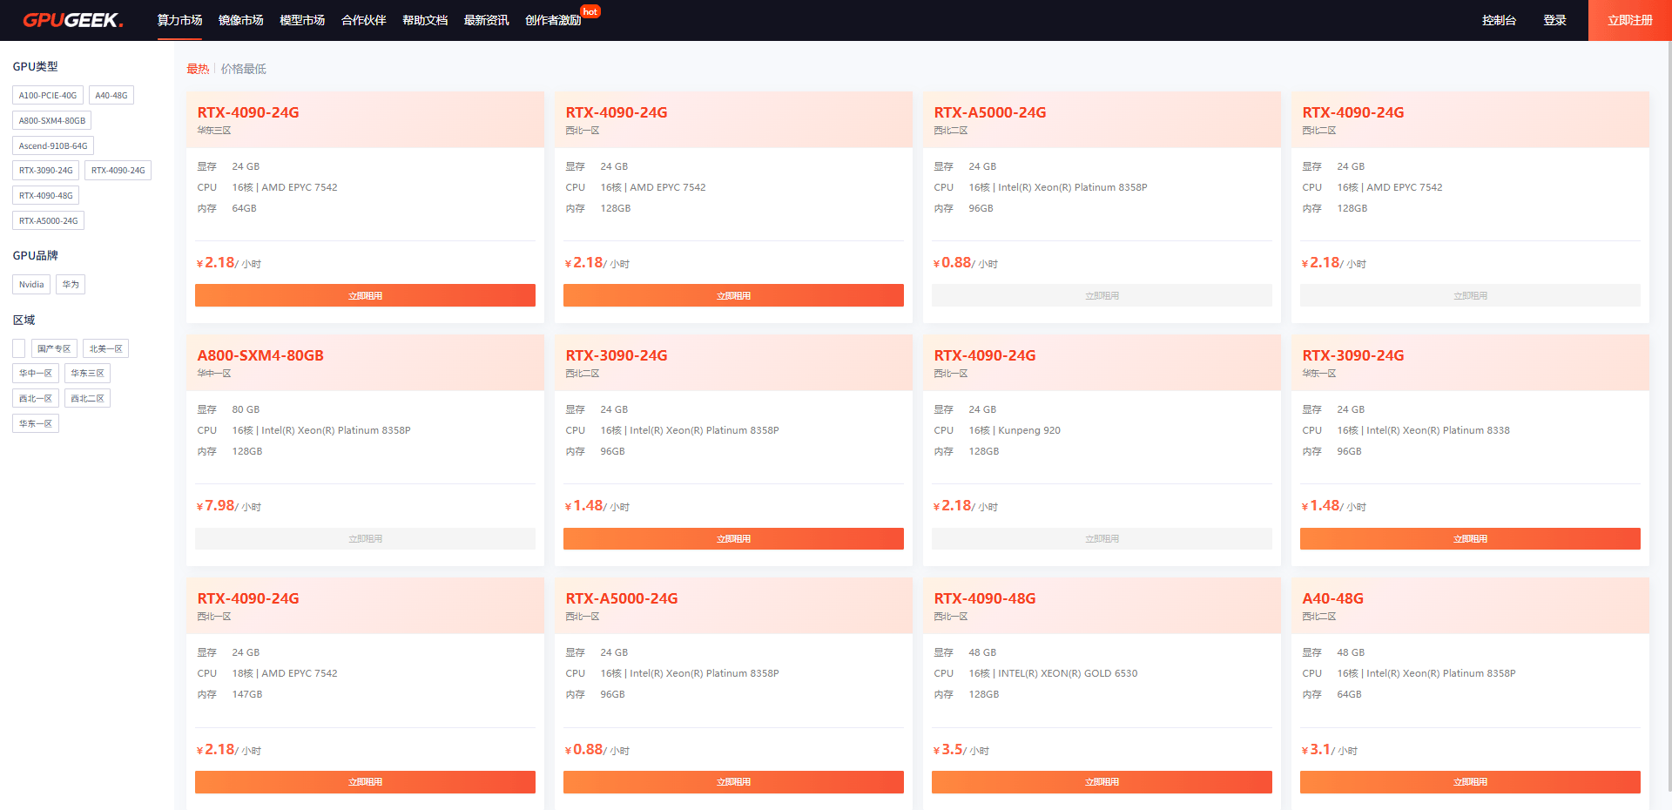Screen dimensions: 1672x810
Task: Open RTX-A5000-24G 西北二区 card title
Action: (x=990, y=112)
